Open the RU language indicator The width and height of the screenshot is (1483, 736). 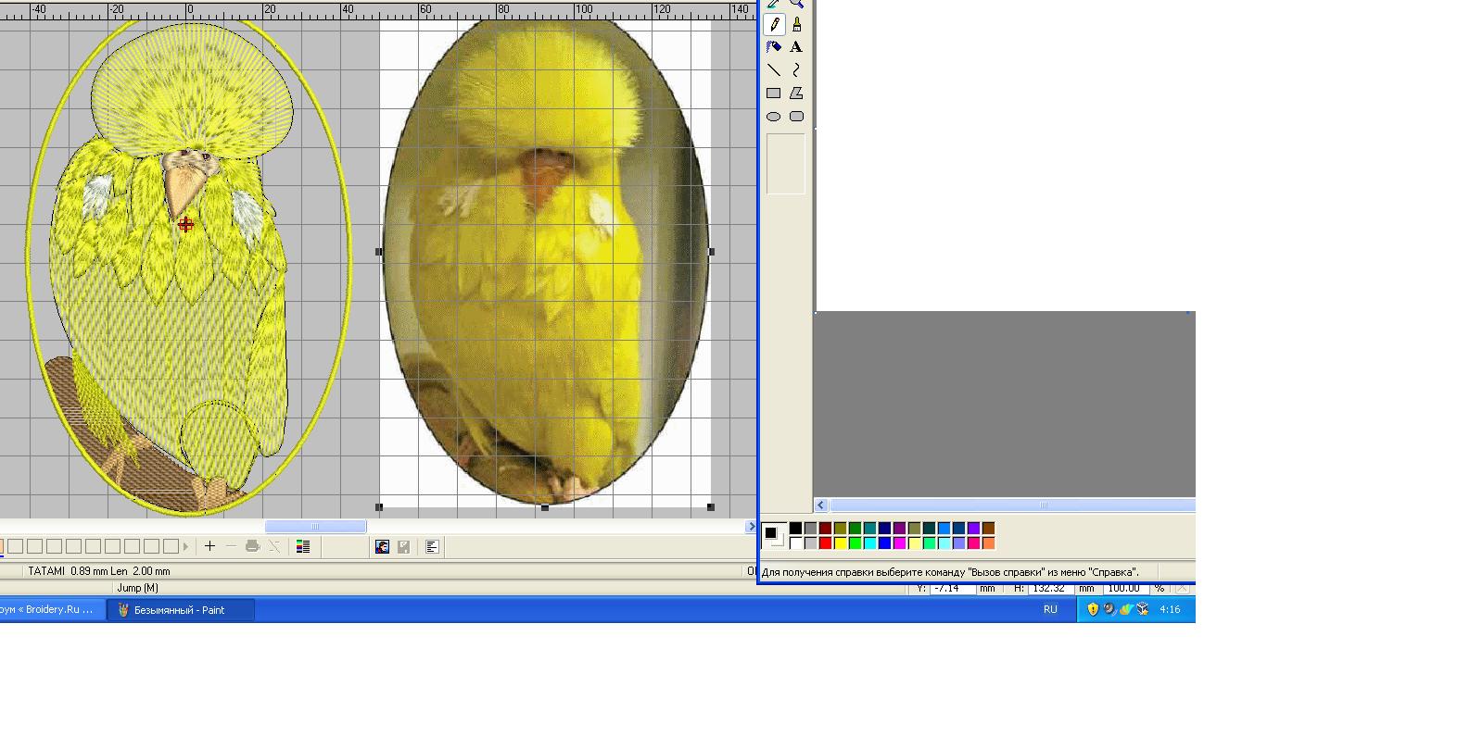(1050, 609)
